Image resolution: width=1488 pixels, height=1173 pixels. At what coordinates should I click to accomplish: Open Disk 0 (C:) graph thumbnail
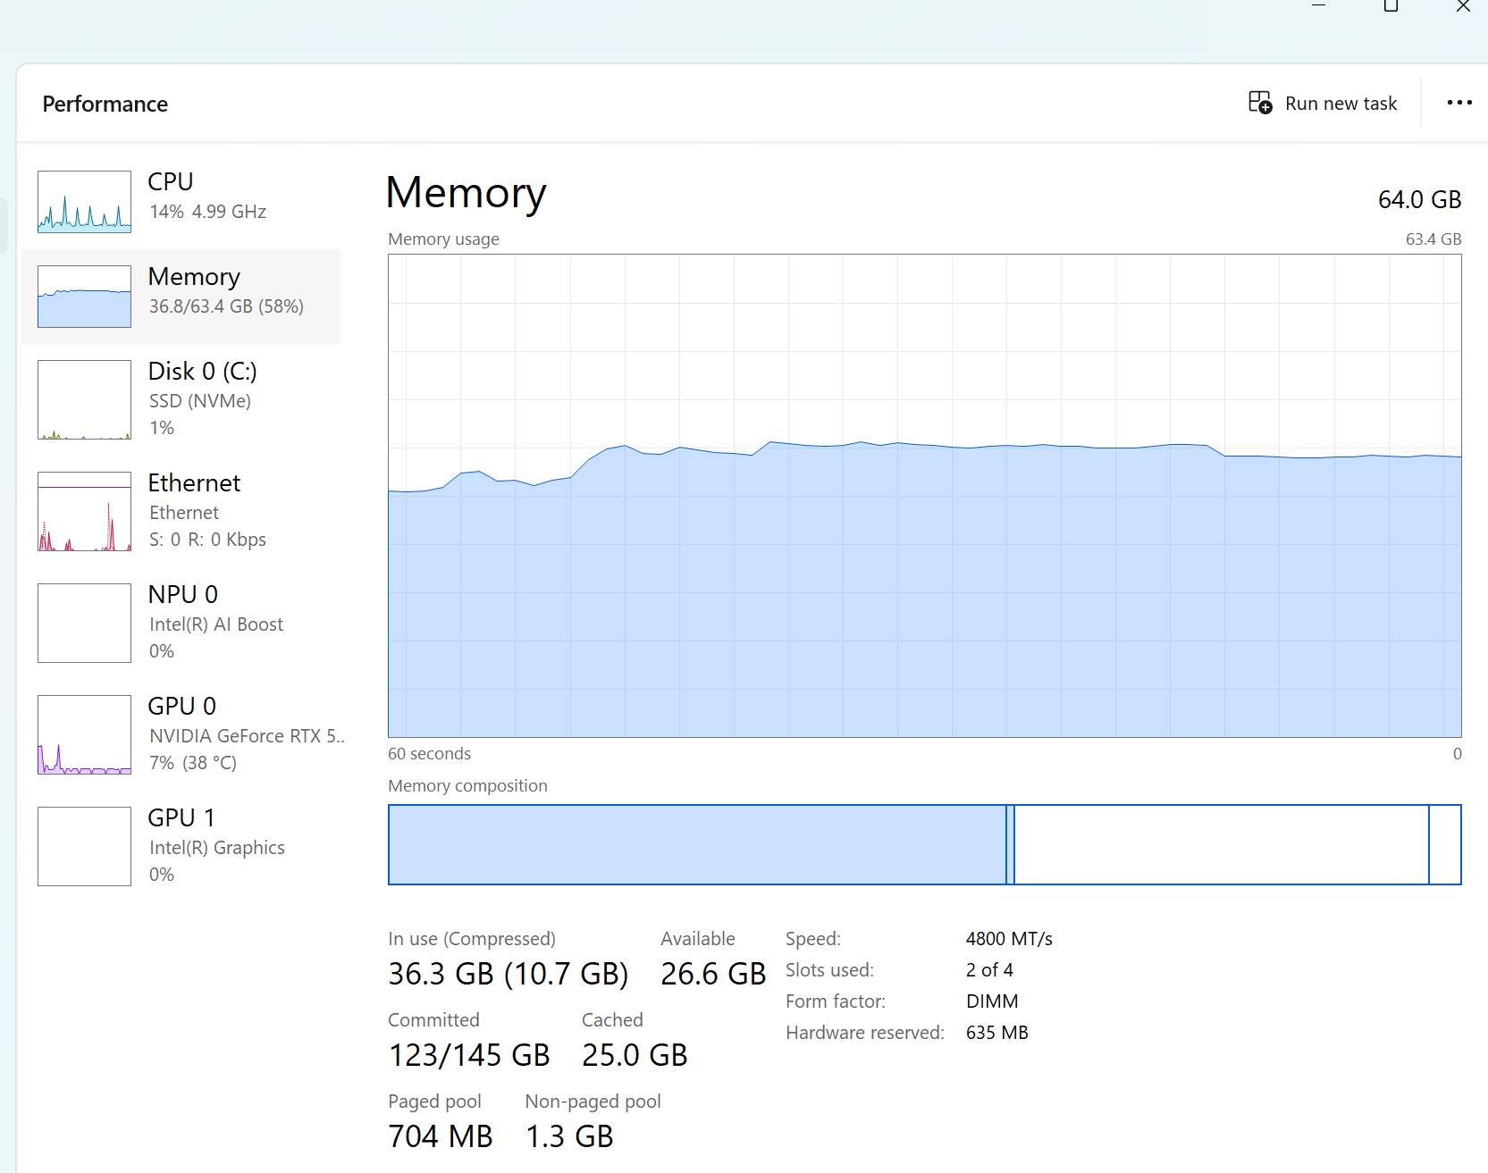[x=84, y=399]
